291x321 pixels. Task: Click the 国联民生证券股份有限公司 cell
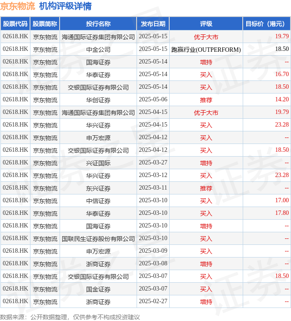98,239
